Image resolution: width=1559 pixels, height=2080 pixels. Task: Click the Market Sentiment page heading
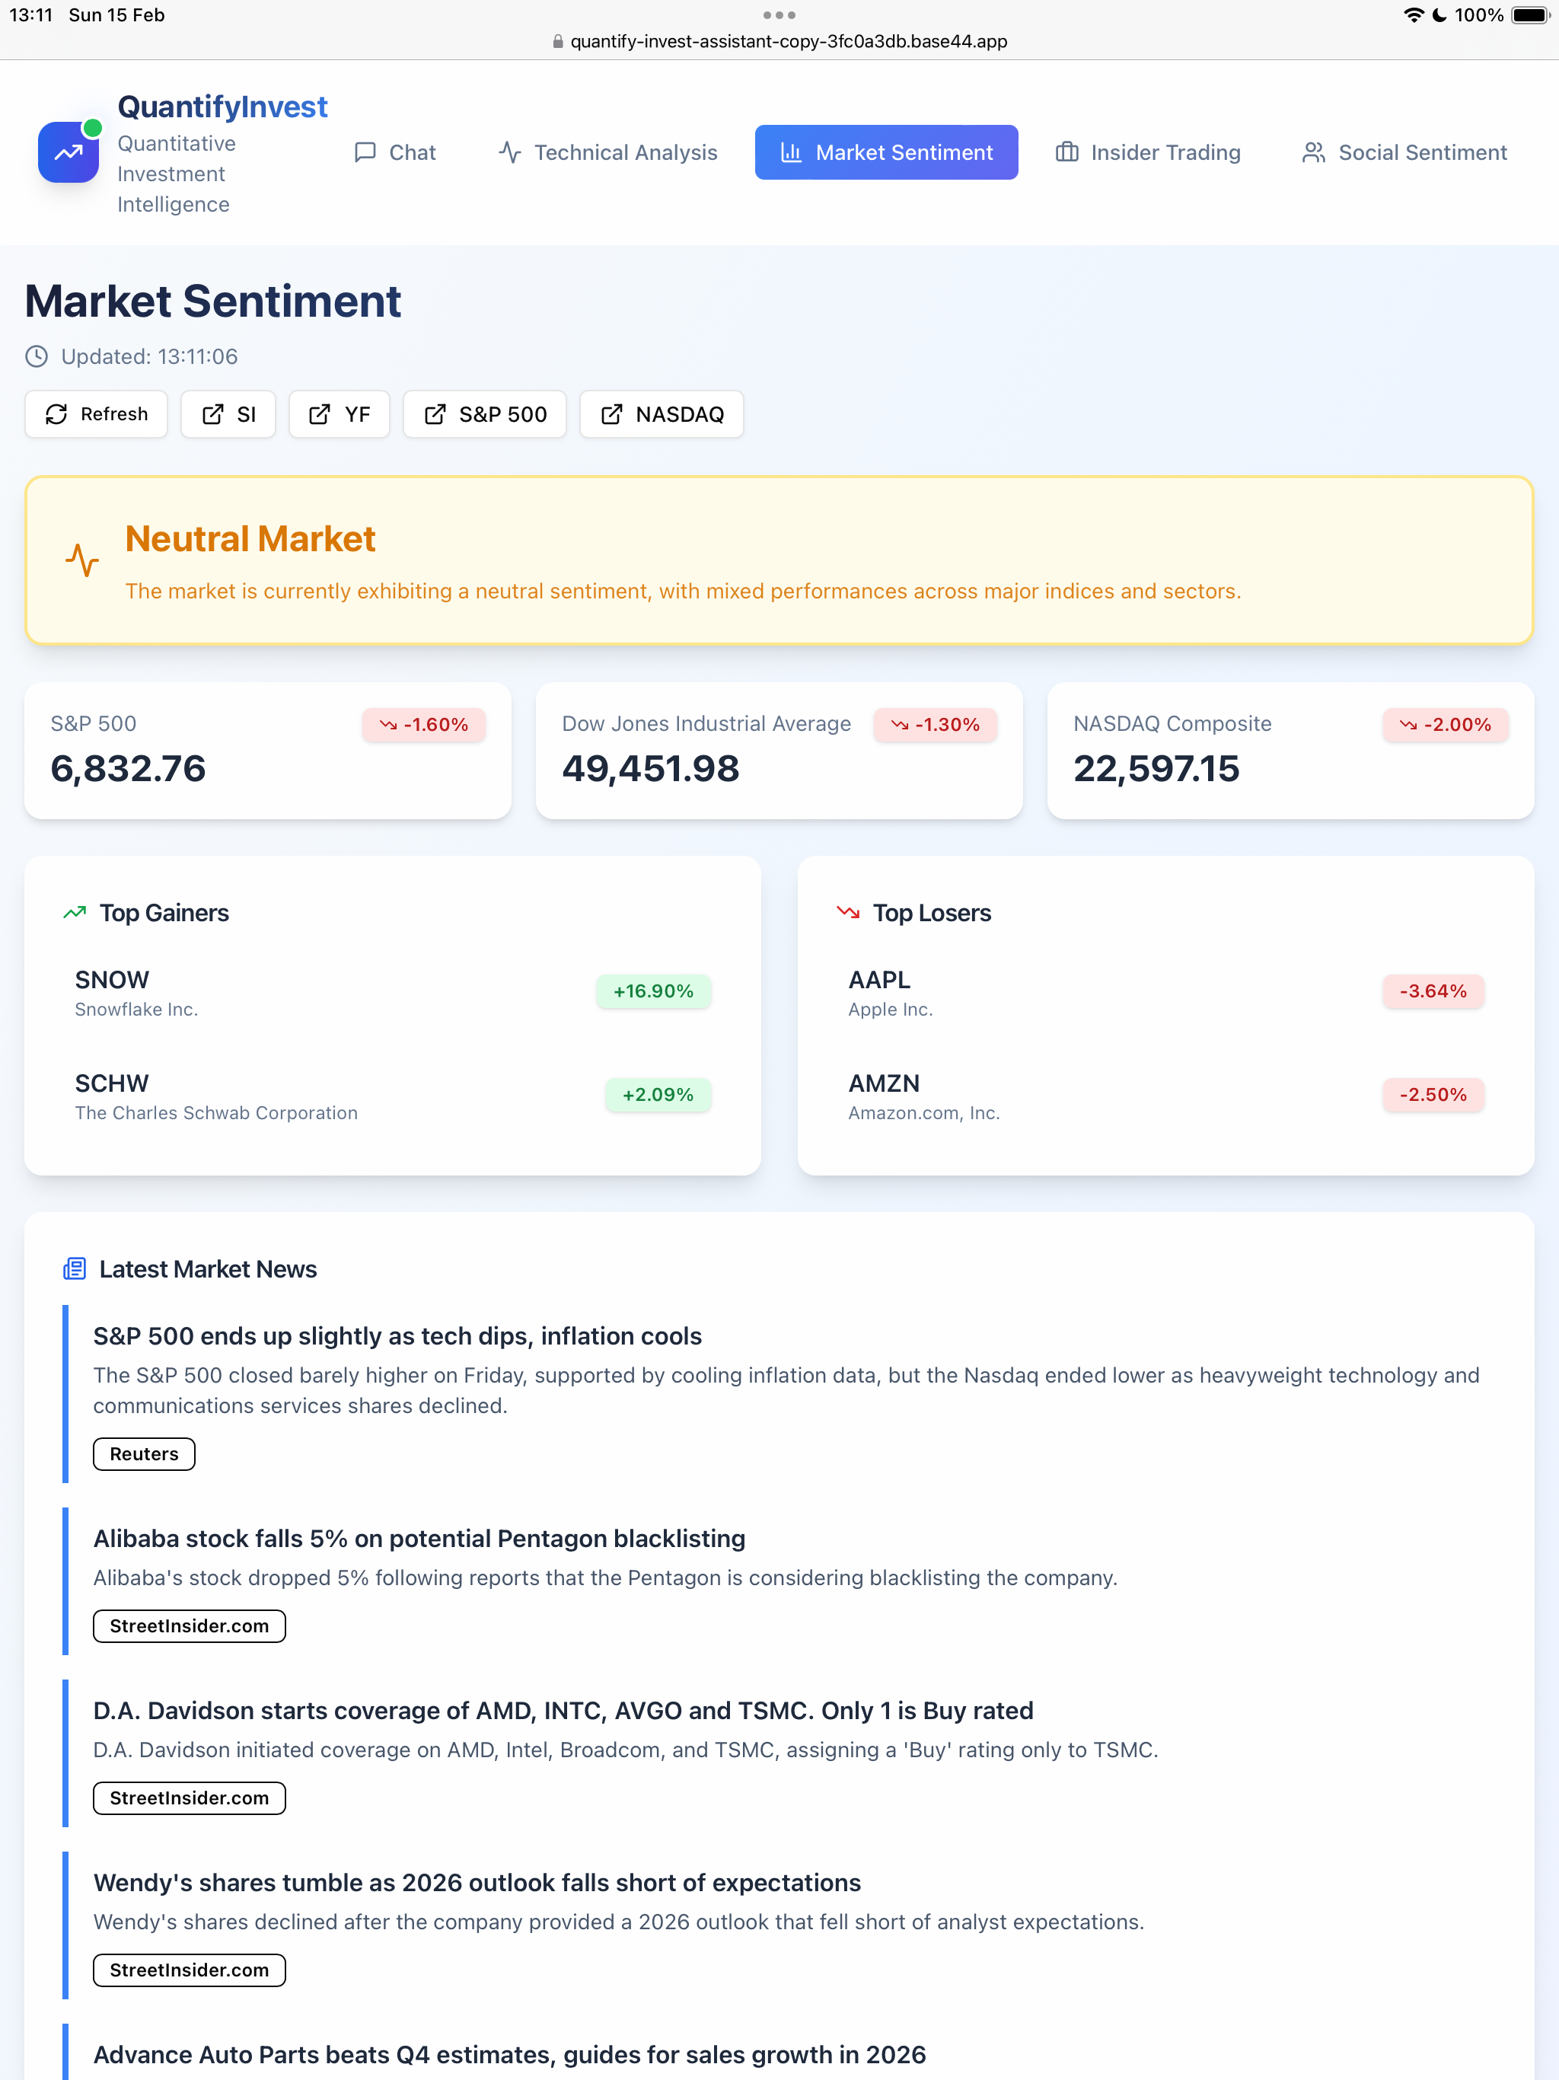[213, 301]
